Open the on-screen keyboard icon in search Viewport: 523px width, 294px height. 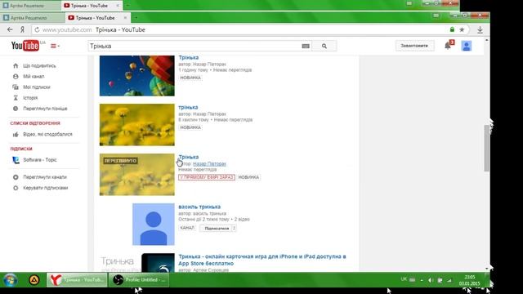pyautogui.click(x=306, y=46)
